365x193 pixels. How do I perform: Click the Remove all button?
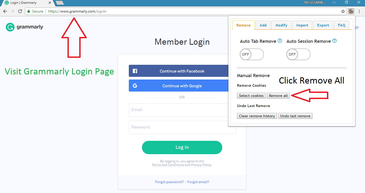pyautogui.click(x=278, y=96)
